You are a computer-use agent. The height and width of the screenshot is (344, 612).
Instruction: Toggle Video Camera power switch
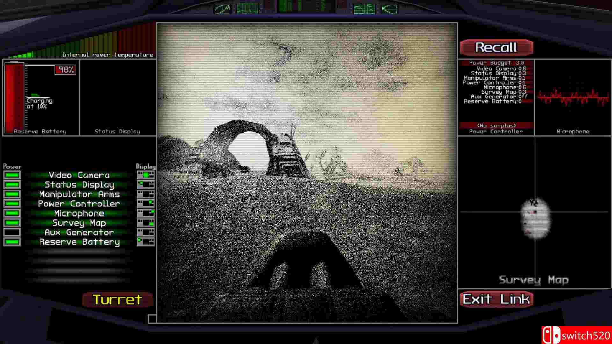click(x=12, y=175)
